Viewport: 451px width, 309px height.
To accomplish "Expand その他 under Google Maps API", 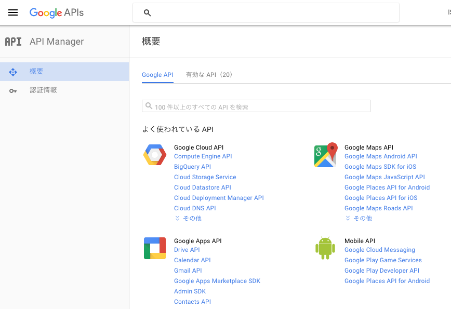I will 358,218.
